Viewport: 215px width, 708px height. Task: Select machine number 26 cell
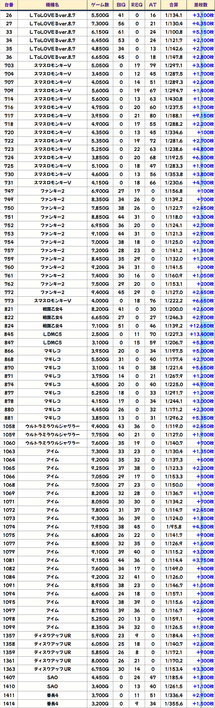coord(9,15)
